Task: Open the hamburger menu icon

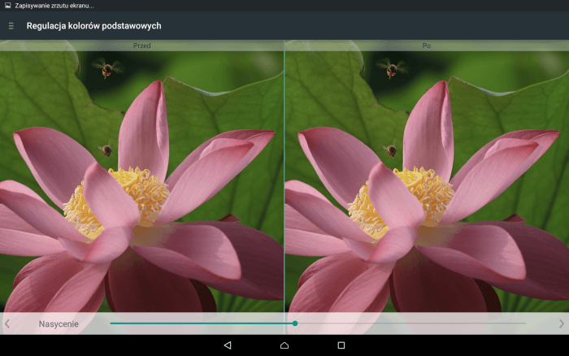Action: [11, 26]
